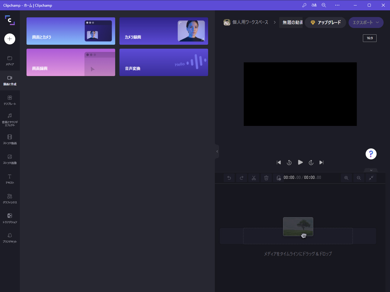Image resolution: width=390 pixels, height=292 pixels.
Task: Click the アップグレード button
Action: (x=325, y=23)
